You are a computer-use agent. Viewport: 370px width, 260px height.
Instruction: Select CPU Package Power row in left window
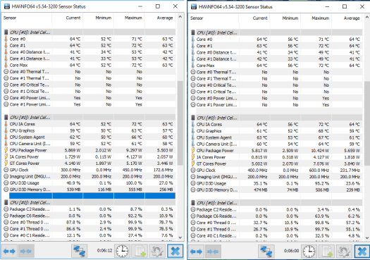pos(90,150)
